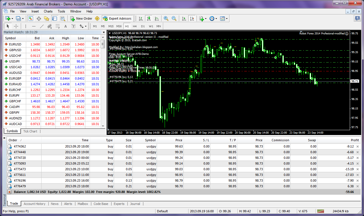Select the Text tool A
This screenshot has width=364, height=216.
click(x=65, y=26)
